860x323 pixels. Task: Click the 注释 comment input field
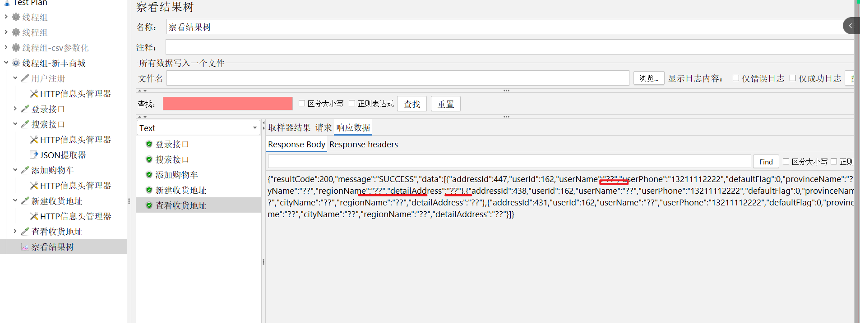(x=510, y=47)
